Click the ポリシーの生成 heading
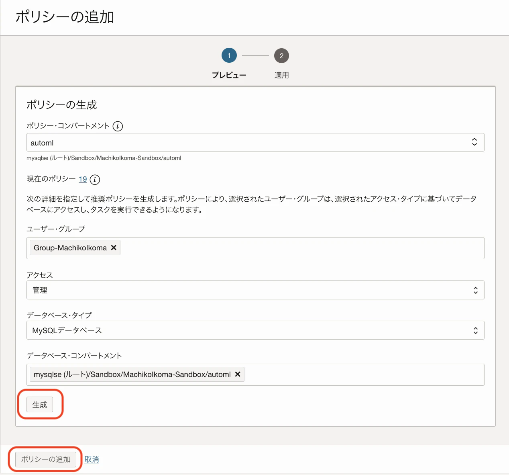Viewport: 509px width, 475px height. pyautogui.click(x=62, y=105)
